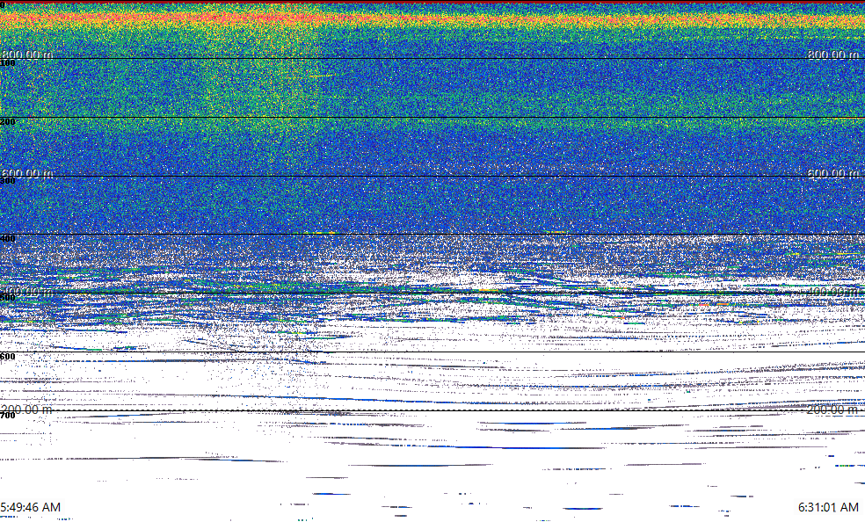Screen dimensions: 865x522
Task: Click the left-edge 400.00 m range label
Action: tap(27, 292)
